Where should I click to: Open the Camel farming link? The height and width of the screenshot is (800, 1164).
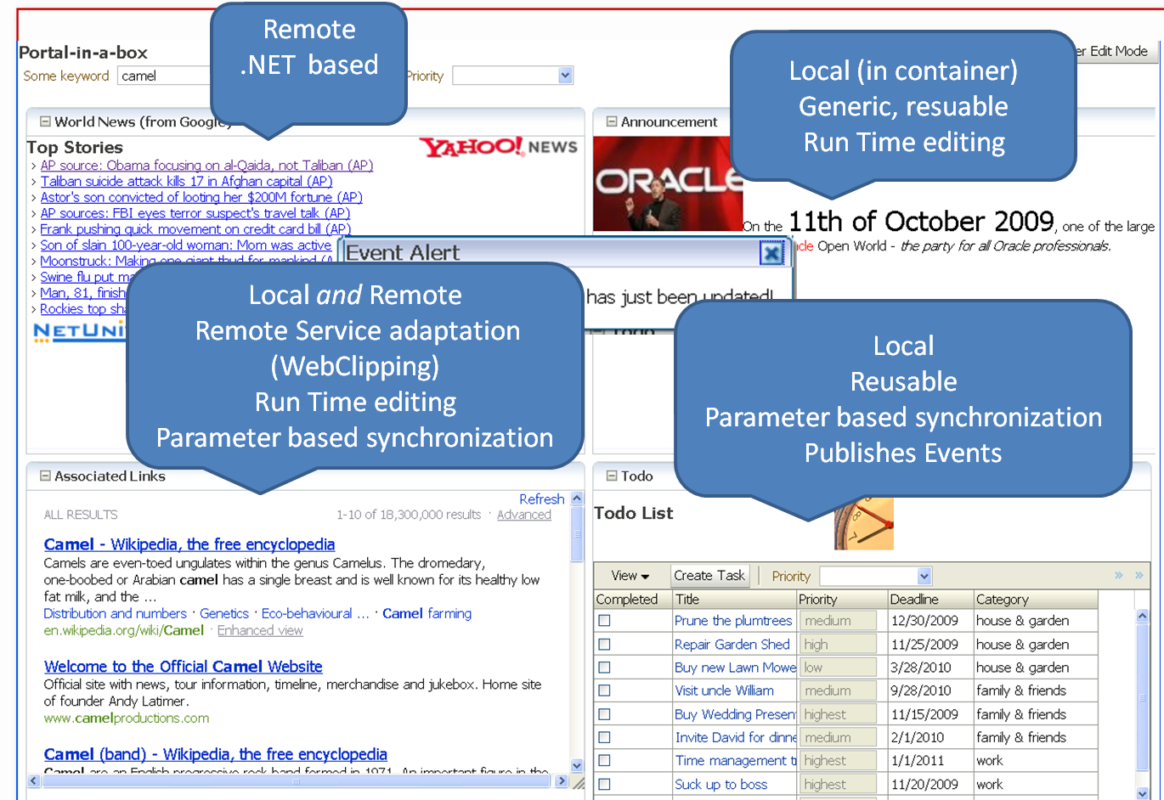pyautogui.click(x=427, y=613)
